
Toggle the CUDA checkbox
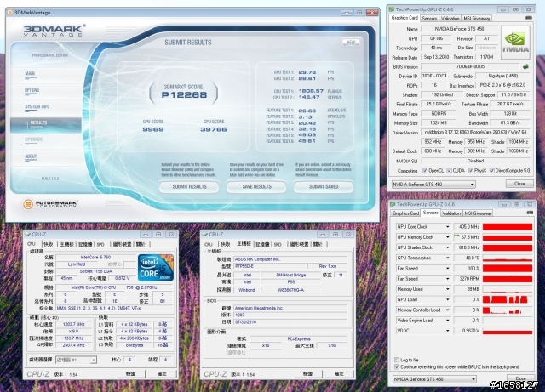pos(449,170)
